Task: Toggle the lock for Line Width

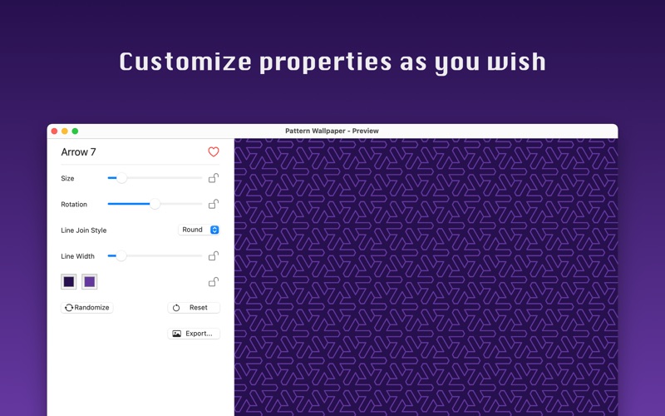Action: click(x=214, y=256)
